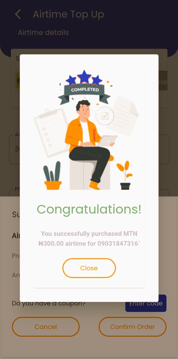This screenshot has width=178, height=359.
Task: Click the folded paper document illustration
Action: tap(124, 116)
